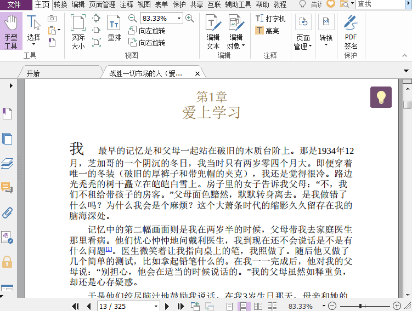This screenshot has width=412, height=311.
Task: Toggle continuous facing view mode
Action: (x=272, y=306)
